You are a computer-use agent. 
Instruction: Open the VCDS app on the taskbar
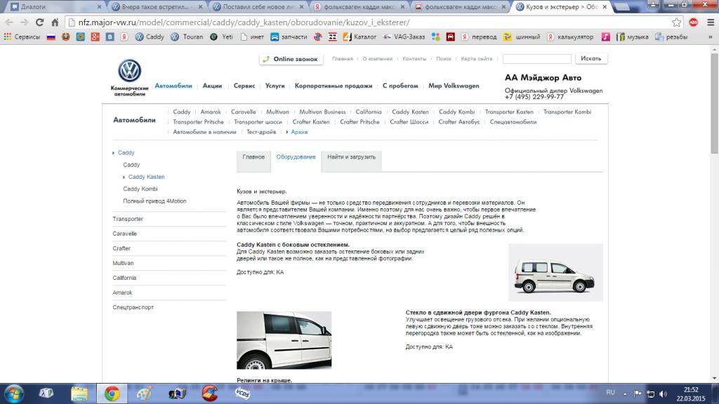pos(242,393)
